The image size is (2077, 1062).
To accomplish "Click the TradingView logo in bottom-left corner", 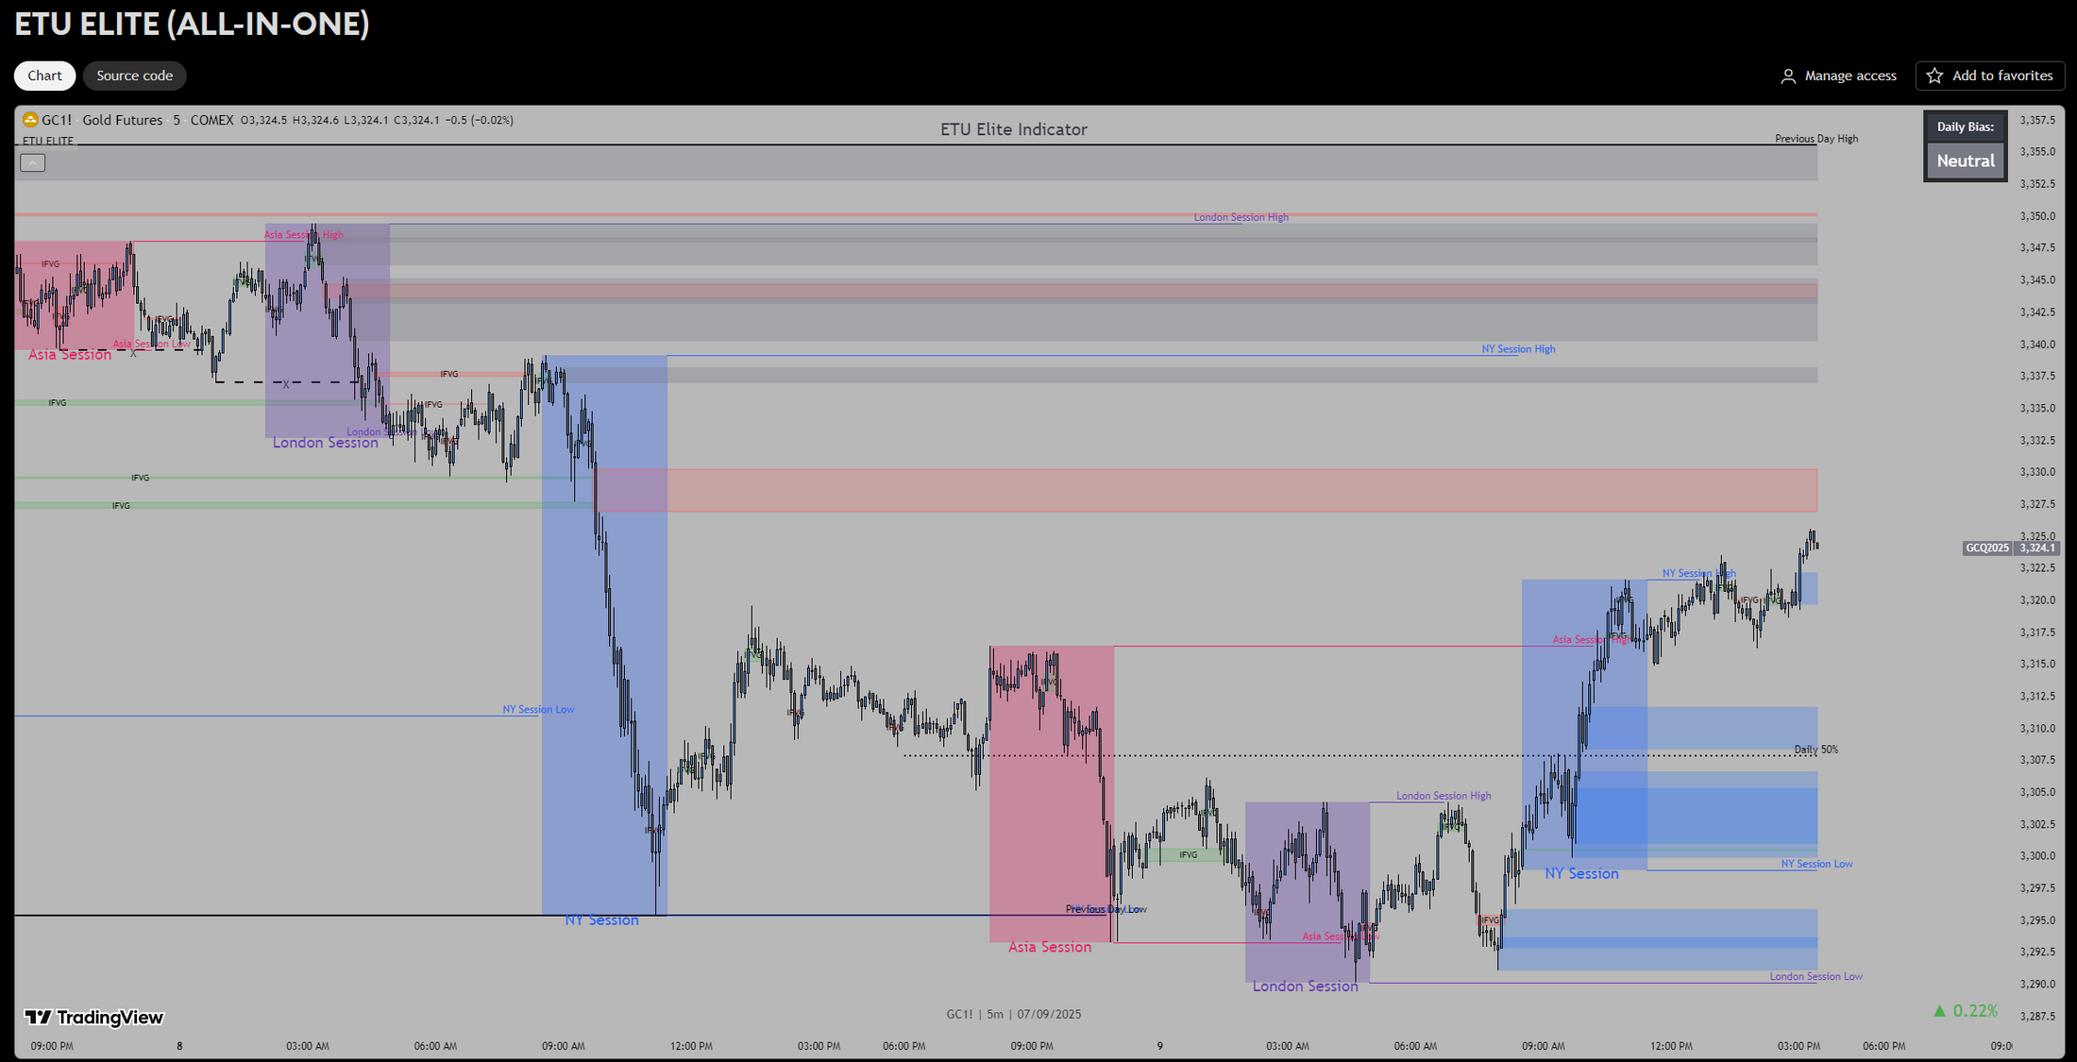I will [x=94, y=1018].
